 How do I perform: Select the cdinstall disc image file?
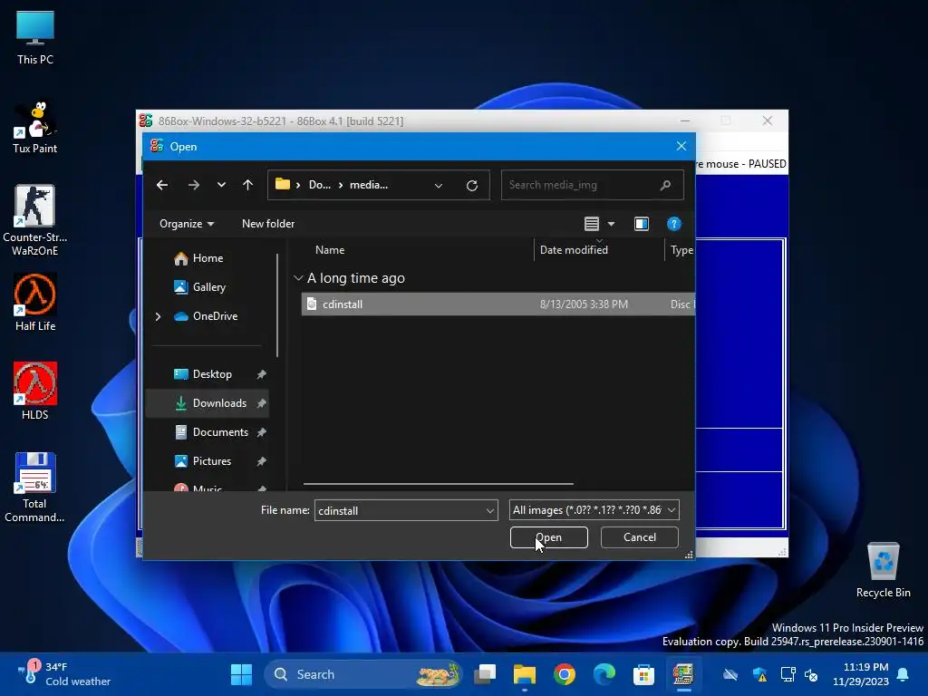[x=498, y=304]
